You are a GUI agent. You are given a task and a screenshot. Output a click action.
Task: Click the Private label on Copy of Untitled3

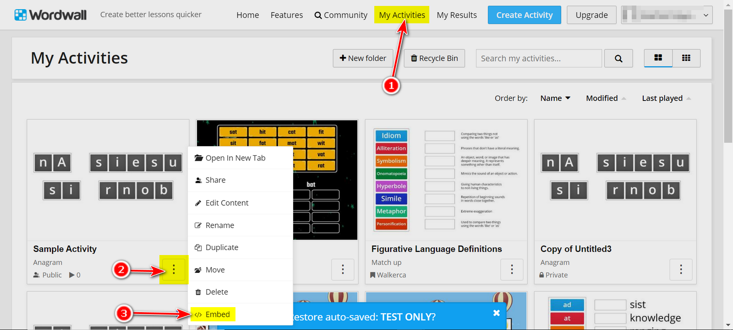pyautogui.click(x=553, y=275)
